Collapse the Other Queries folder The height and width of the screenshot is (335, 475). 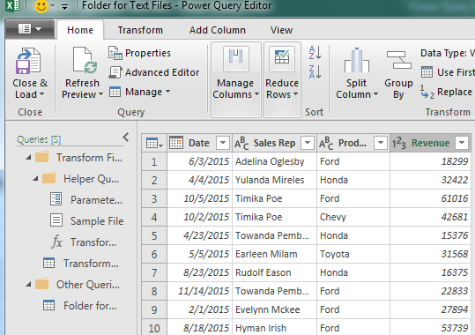(x=28, y=285)
